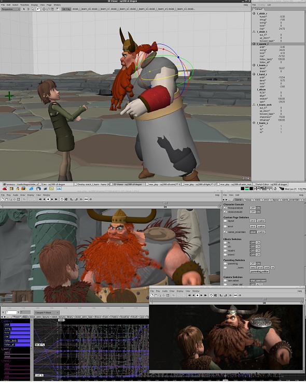The height and width of the screenshot is (383, 306).
Task: Open the Brows tab in curve editor
Action: coord(98,317)
